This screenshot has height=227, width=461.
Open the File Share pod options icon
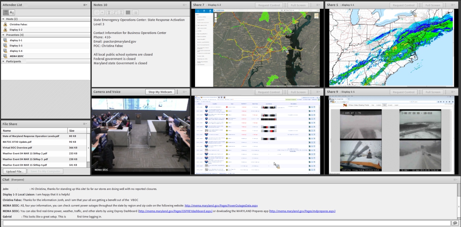[x=85, y=124]
